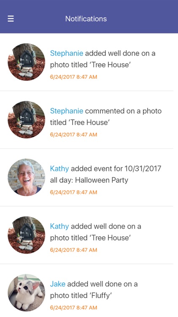The image size is (178, 317).
Task: Tap Kathy's smiling portrait avatar
Action: [27, 177]
